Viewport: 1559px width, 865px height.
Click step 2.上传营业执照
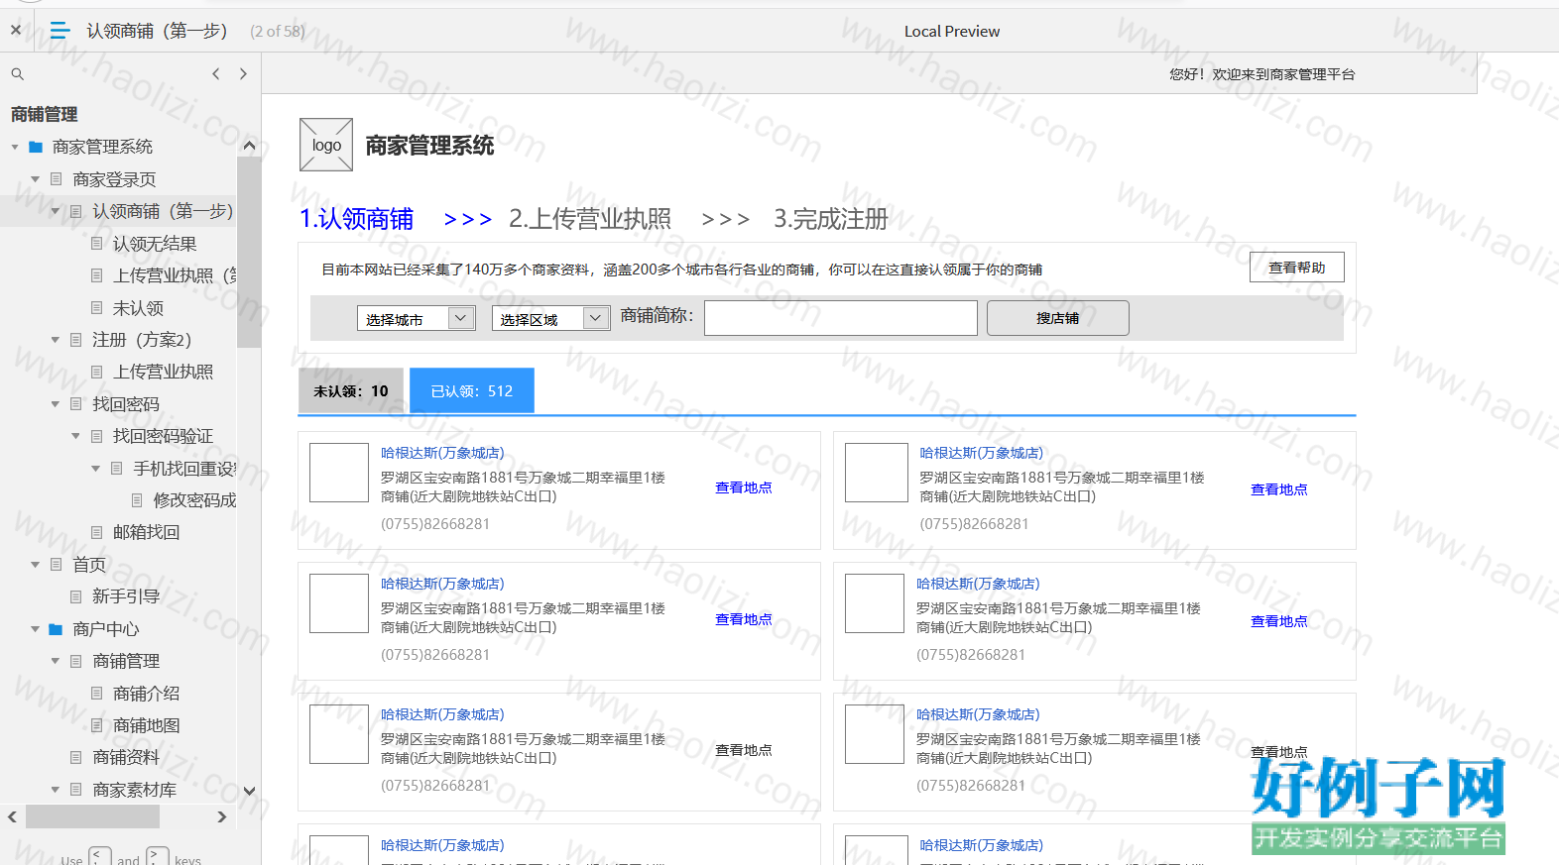590,219
